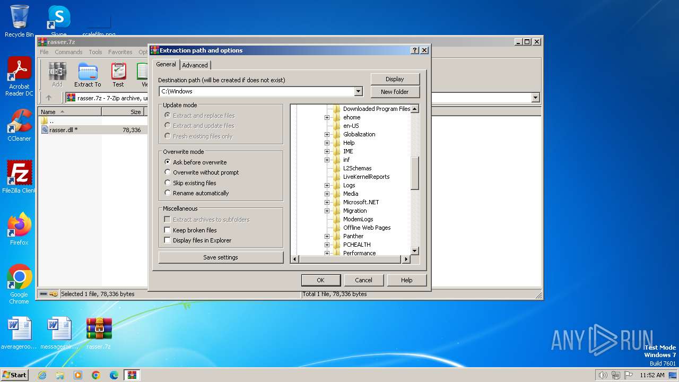Open Acrobat Reader DC shortcut

19,77
